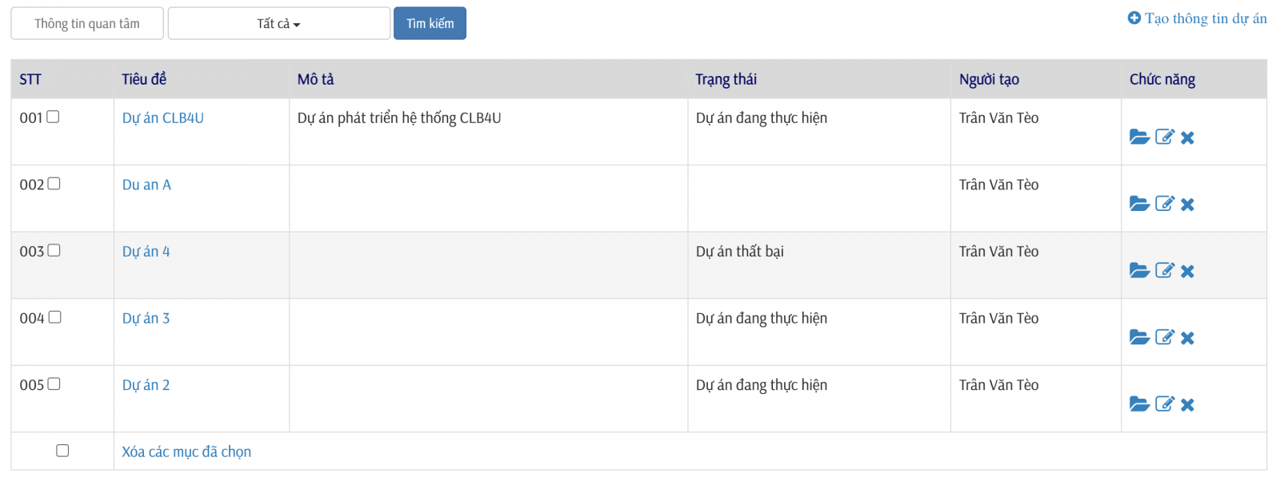Focus the Thông tin quan tâm field

tap(87, 23)
